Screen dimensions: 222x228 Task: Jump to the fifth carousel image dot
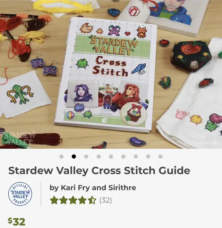click(111, 156)
